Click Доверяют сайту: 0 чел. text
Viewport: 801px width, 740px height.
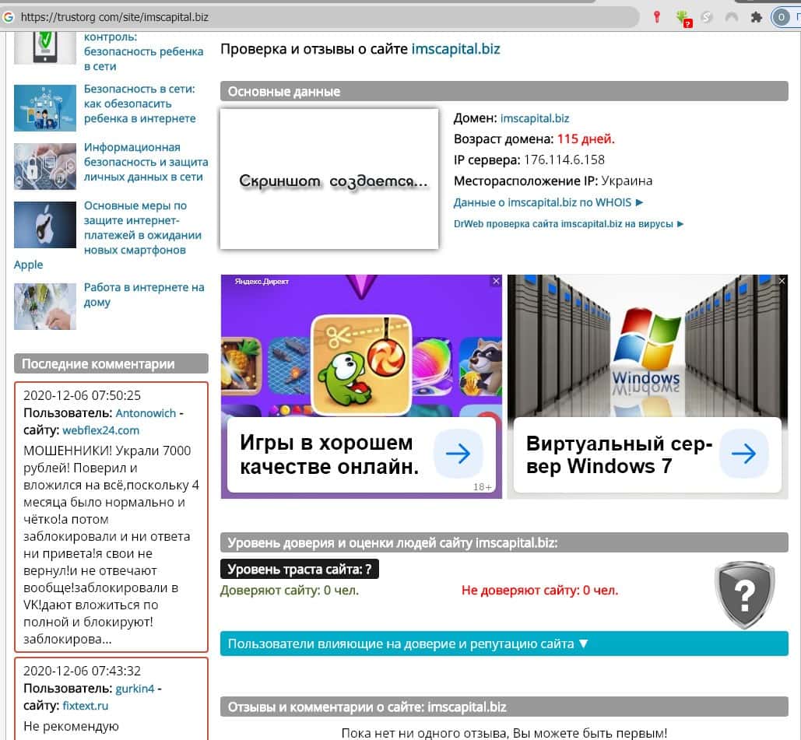click(x=290, y=591)
